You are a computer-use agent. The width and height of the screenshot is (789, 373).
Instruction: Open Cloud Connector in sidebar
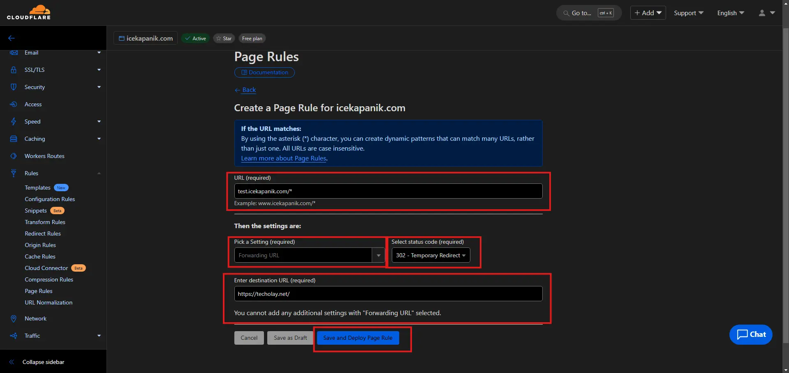click(46, 268)
